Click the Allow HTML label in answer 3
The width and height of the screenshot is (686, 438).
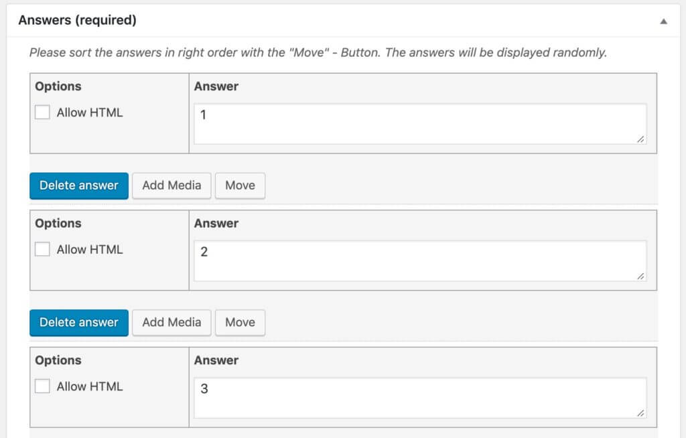[90, 386]
